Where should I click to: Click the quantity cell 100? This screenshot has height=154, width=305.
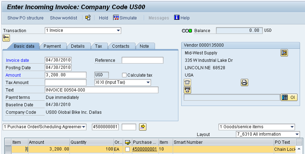click(91, 149)
